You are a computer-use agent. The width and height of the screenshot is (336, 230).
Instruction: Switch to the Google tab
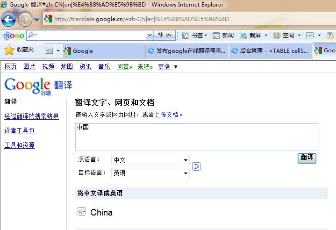click(x=104, y=51)
